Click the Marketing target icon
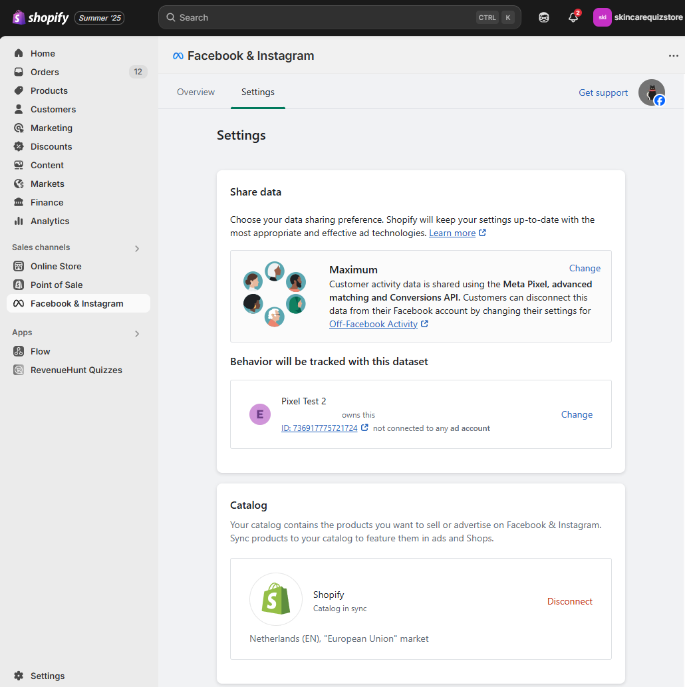 coord(19,128)
